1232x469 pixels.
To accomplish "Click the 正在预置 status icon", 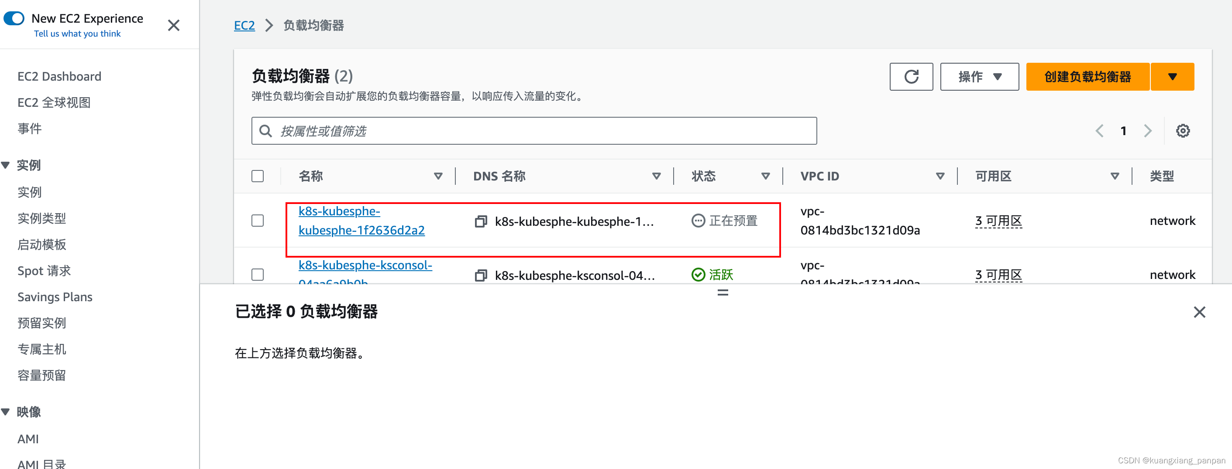I will [698, 221].
